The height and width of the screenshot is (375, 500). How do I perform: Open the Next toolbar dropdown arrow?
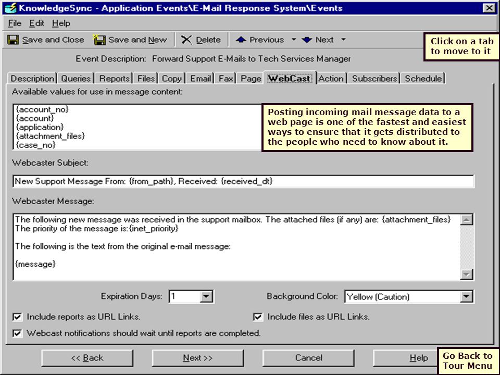(x=343, y=40)
